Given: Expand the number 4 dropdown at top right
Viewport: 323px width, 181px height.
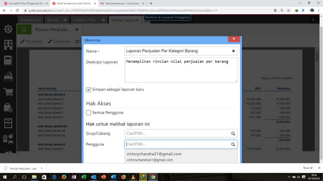Looking at the screenshot, I should (x=314, y=20).
